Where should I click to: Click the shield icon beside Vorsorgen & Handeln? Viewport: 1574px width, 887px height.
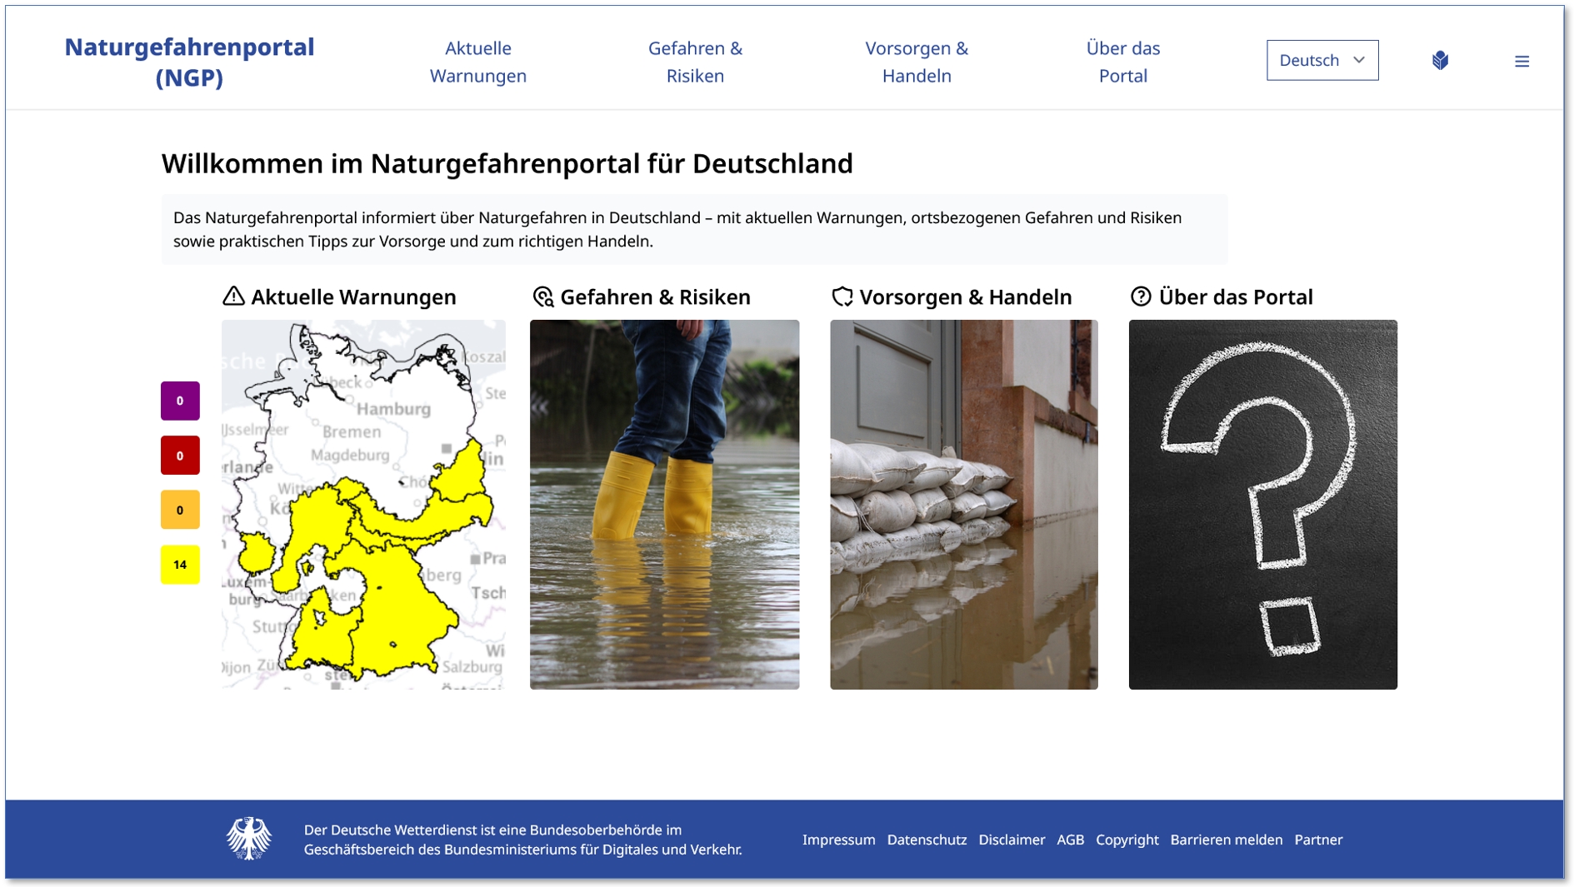coord(842,296)
